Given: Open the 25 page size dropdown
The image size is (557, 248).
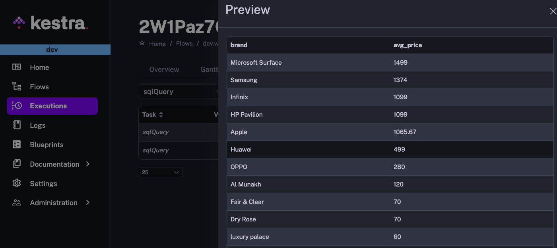Looking at the screenshot, I should (x=161, y=172).
